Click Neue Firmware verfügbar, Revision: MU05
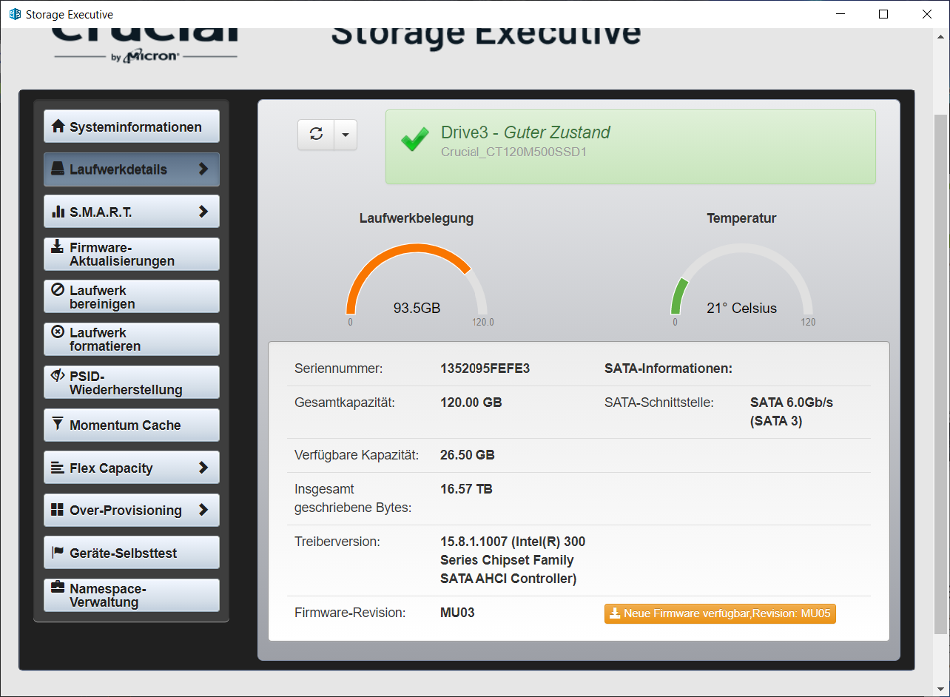The width and height of the screenshot is (950, 697). [x=720, y=613]
